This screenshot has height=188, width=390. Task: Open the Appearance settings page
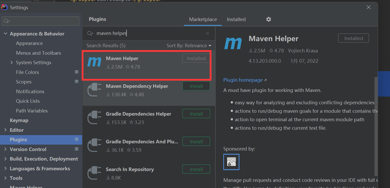pos(29,43)
